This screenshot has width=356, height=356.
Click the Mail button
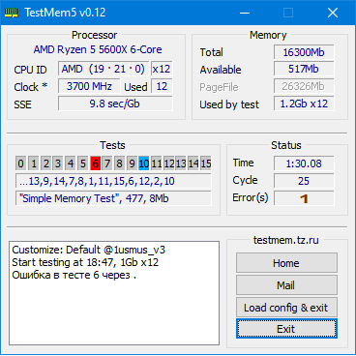[286, 285]
